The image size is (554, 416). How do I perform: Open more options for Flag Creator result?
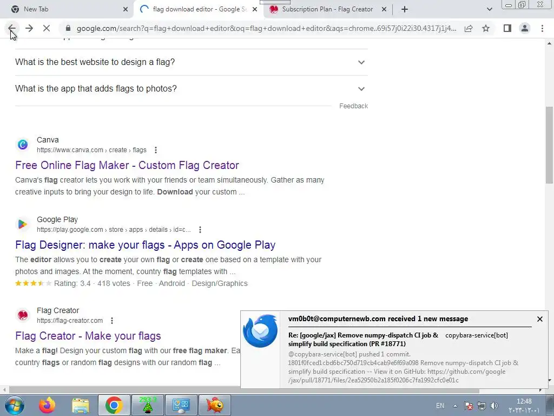click(x=112, y=321)
